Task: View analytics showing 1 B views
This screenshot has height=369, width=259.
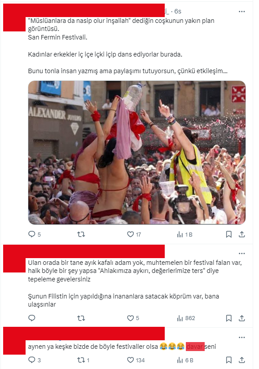Action: pos(184,234)
